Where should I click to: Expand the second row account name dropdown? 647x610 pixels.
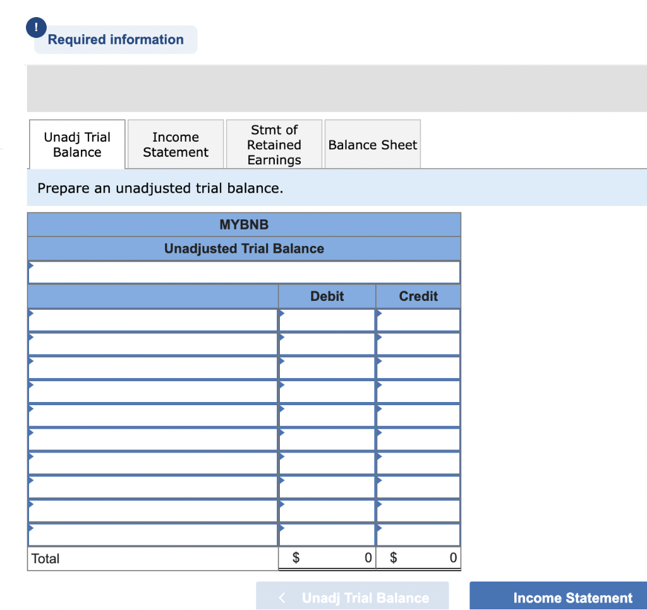coord(153,344)
